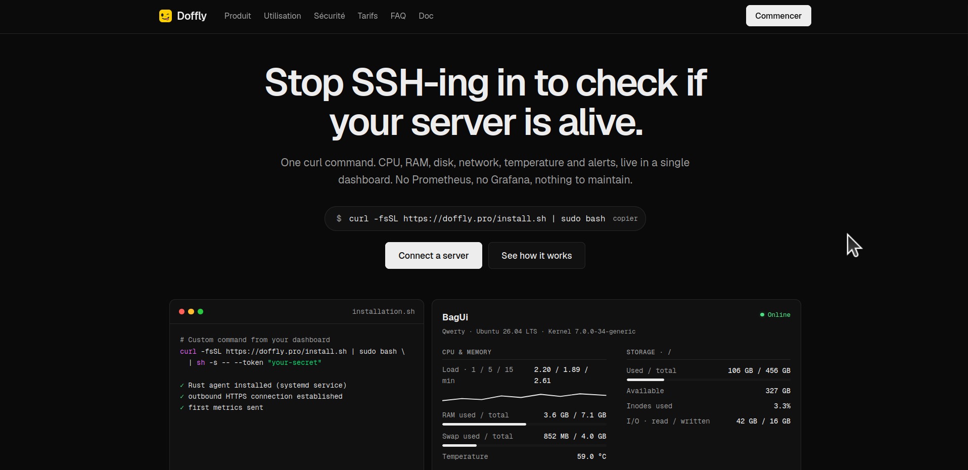The height and width of the screenshot is (470, 968).
Task: Click the CPU & MEMORY heading
Action: (x=467, y=352)
